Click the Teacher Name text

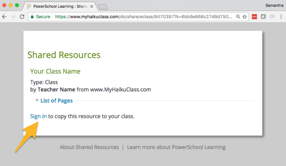coord(56,90)
